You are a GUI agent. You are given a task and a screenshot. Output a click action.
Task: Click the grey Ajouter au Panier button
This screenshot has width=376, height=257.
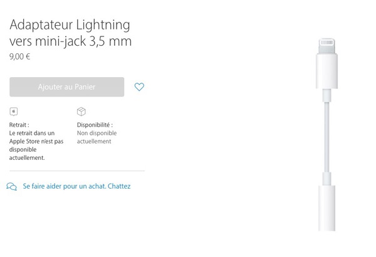coord(67,87)
